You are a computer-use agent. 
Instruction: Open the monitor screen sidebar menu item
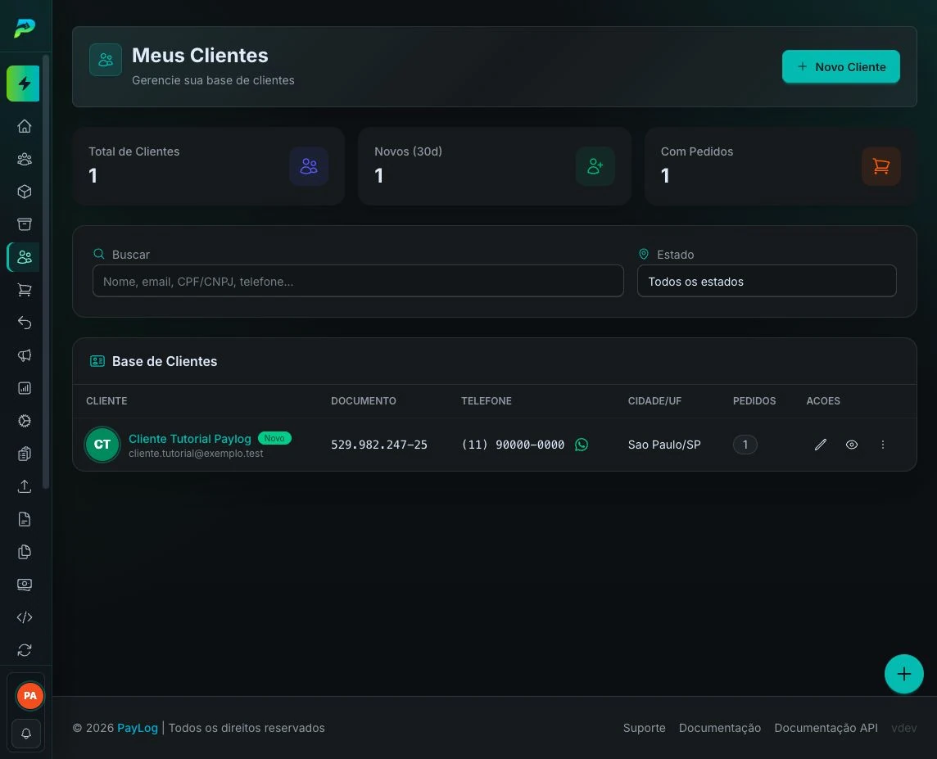click(x=25, y=585)
